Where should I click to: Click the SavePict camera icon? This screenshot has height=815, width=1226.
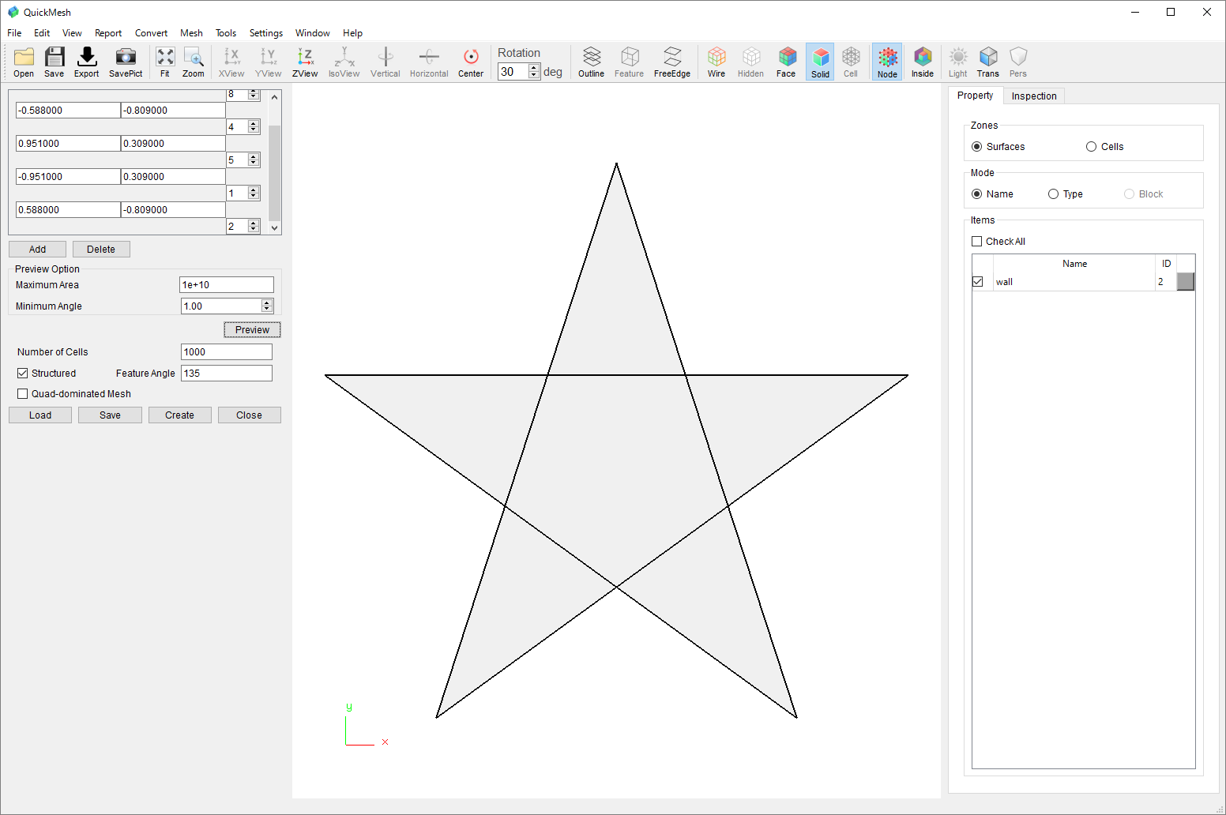point(126,62)
